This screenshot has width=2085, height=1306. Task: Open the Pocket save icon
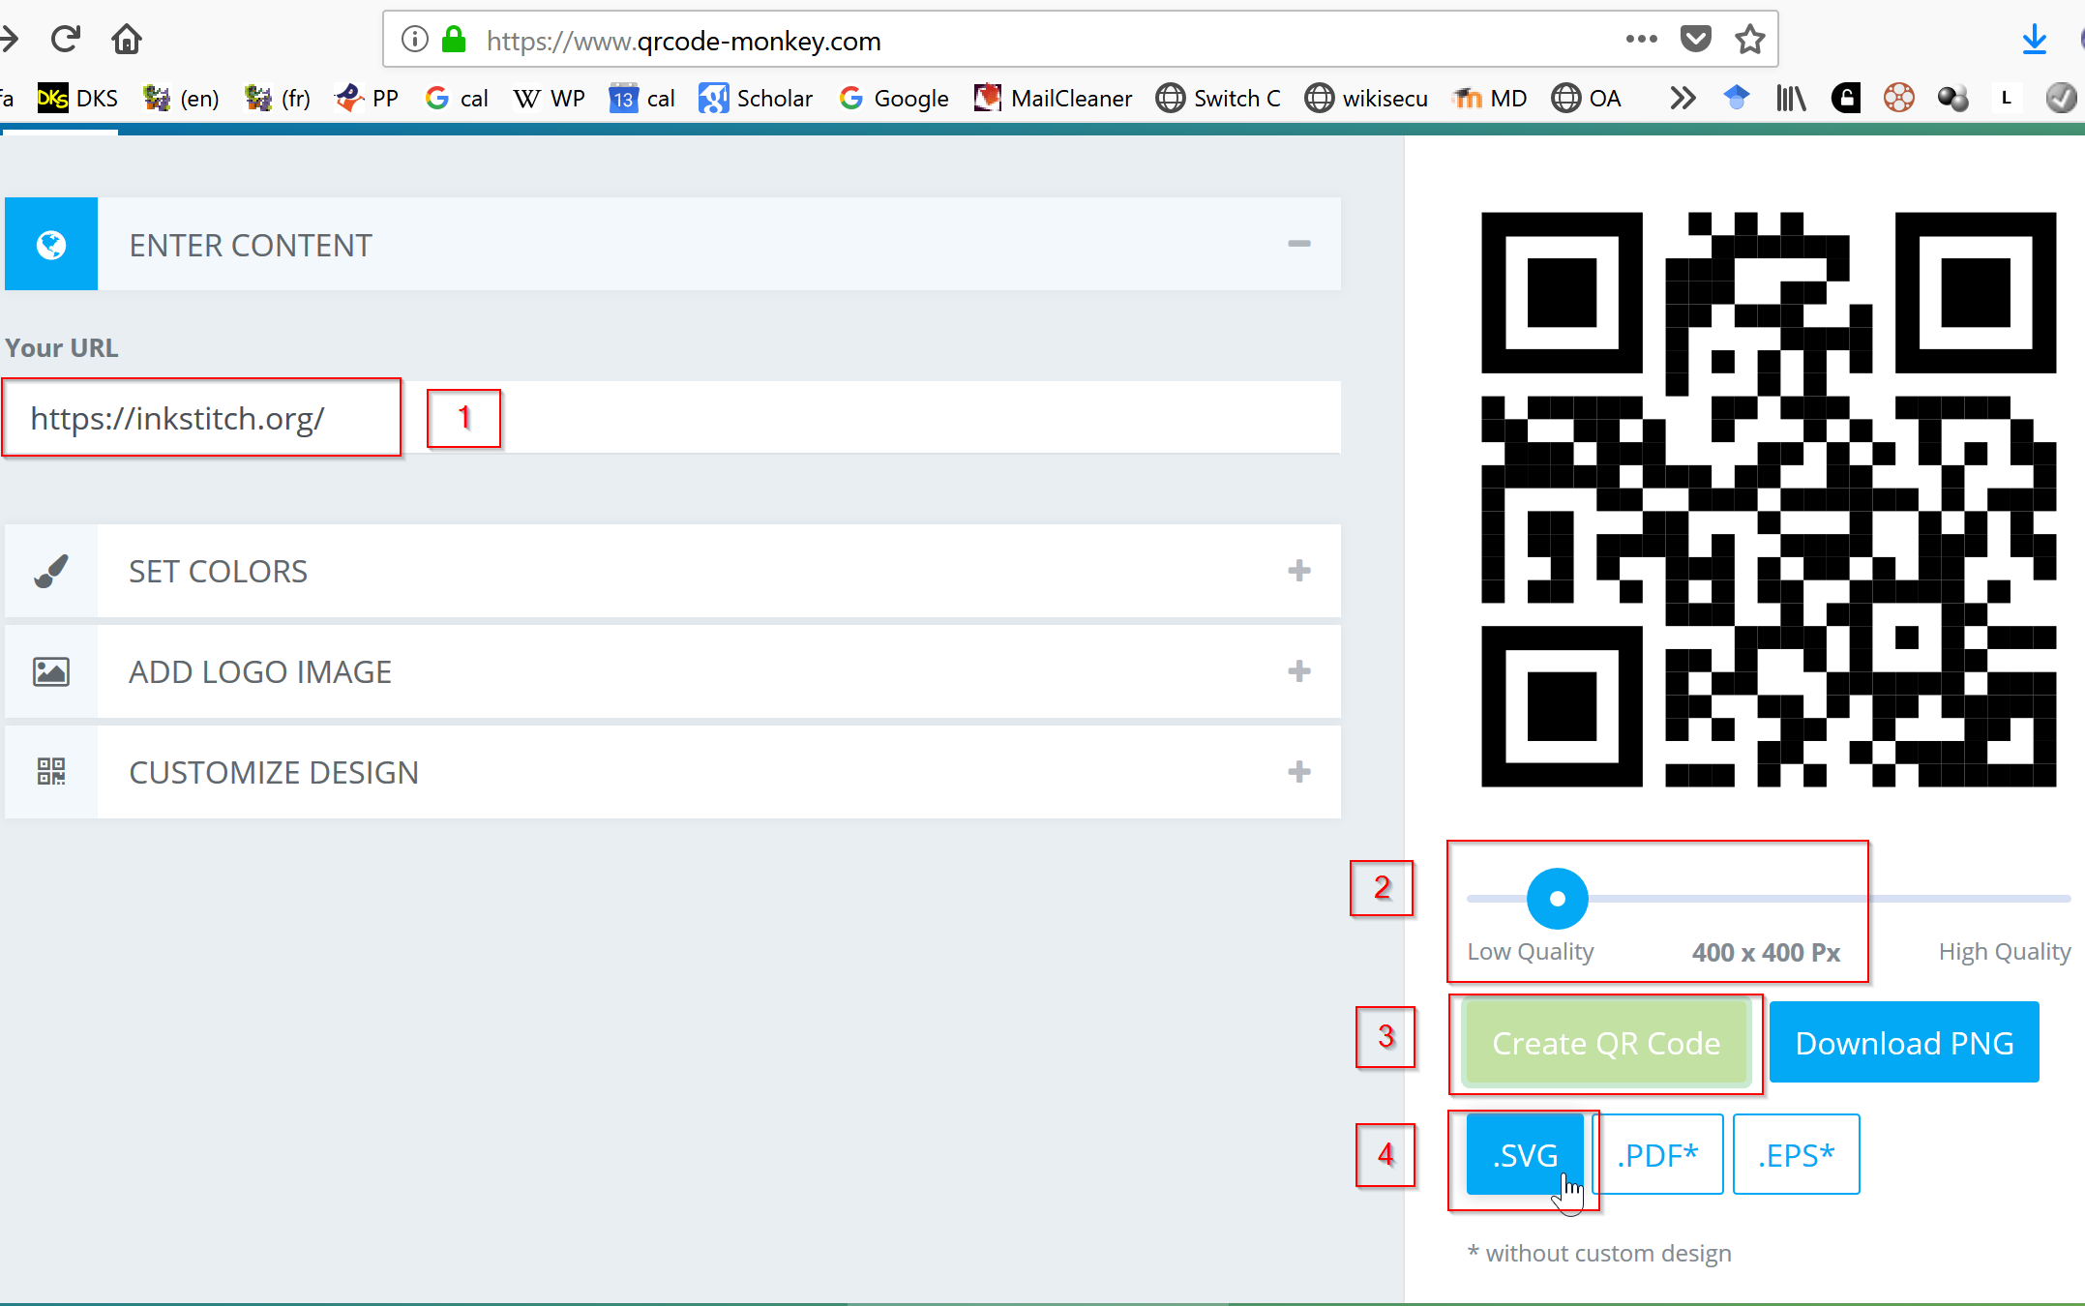[1695, 40]
